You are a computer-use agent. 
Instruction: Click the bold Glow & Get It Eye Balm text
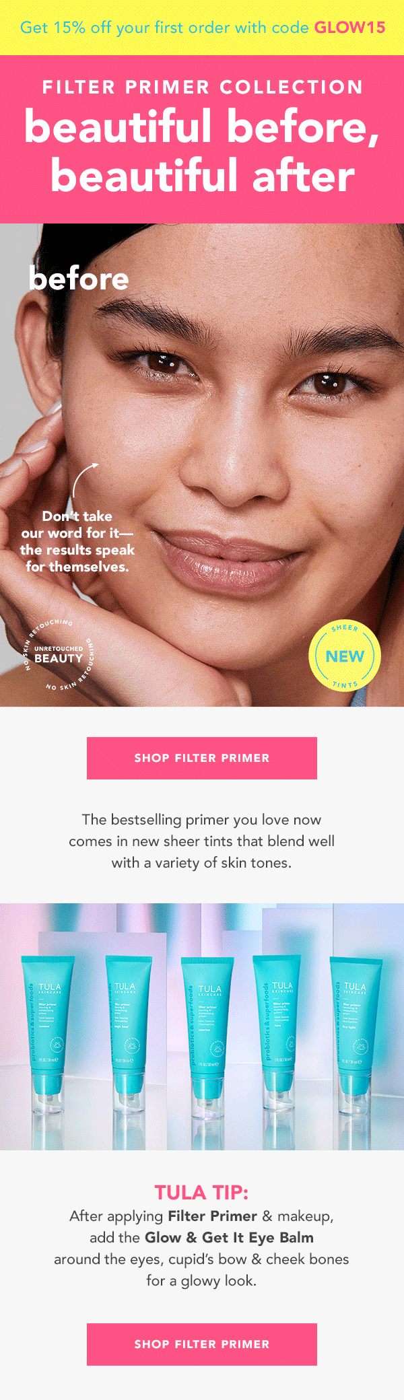230,1237
